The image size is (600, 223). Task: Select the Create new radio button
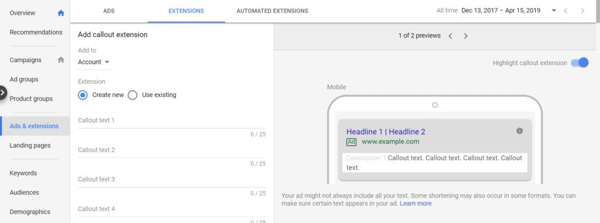(x=83, y=95)
